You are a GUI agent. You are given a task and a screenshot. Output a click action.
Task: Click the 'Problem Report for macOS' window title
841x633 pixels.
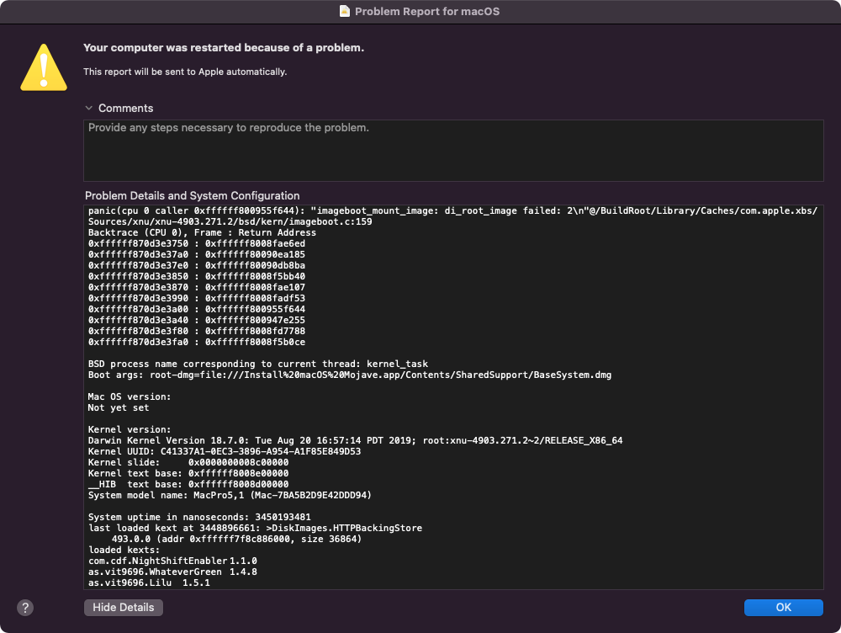tap(427, 11)
